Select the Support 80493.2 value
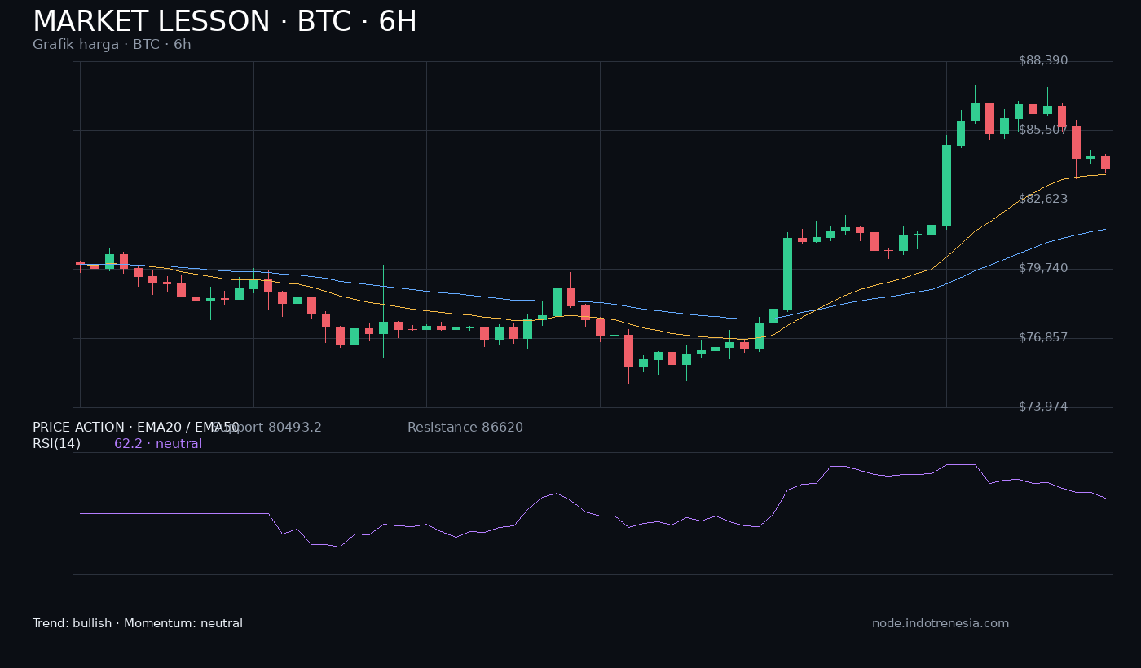Screen dimensions: 1141x668 (267, 428)
